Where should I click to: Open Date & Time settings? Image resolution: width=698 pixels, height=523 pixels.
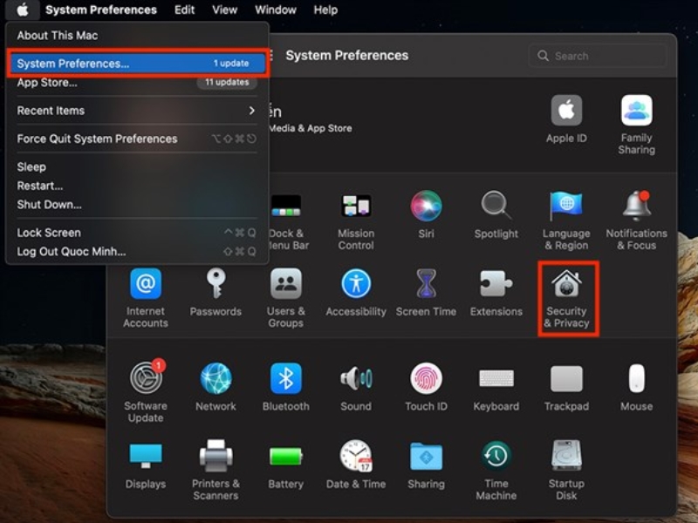[356, 465]
